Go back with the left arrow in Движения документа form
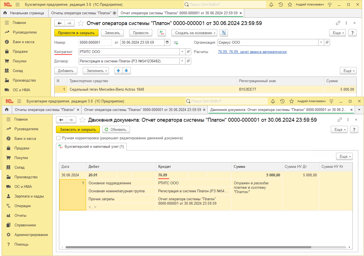 tap(61, 120)
